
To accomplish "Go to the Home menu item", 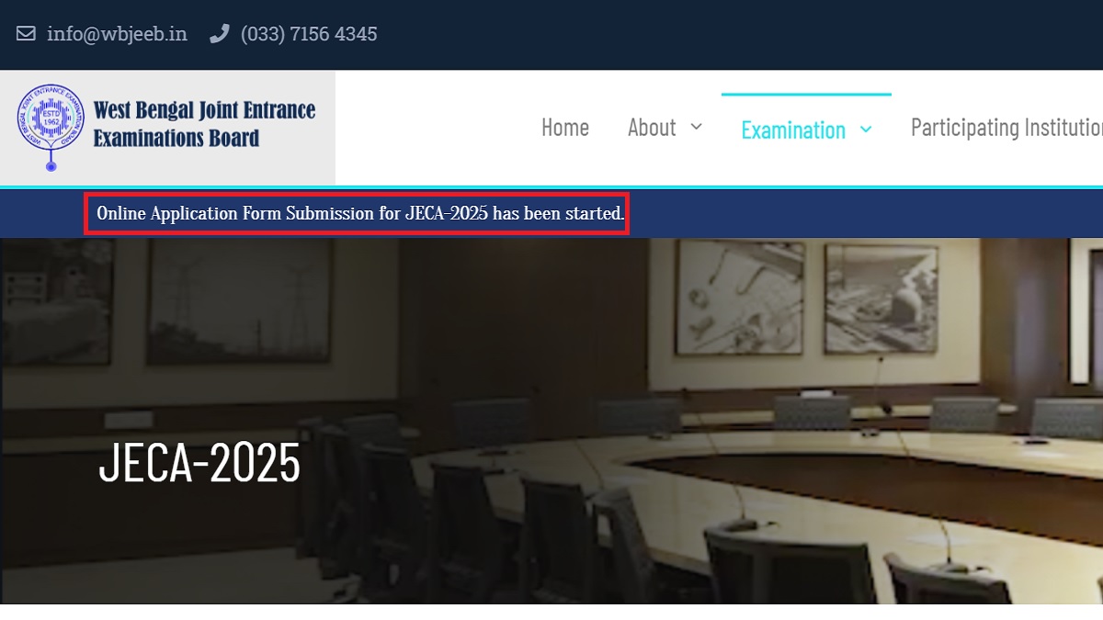I will 564,128.
